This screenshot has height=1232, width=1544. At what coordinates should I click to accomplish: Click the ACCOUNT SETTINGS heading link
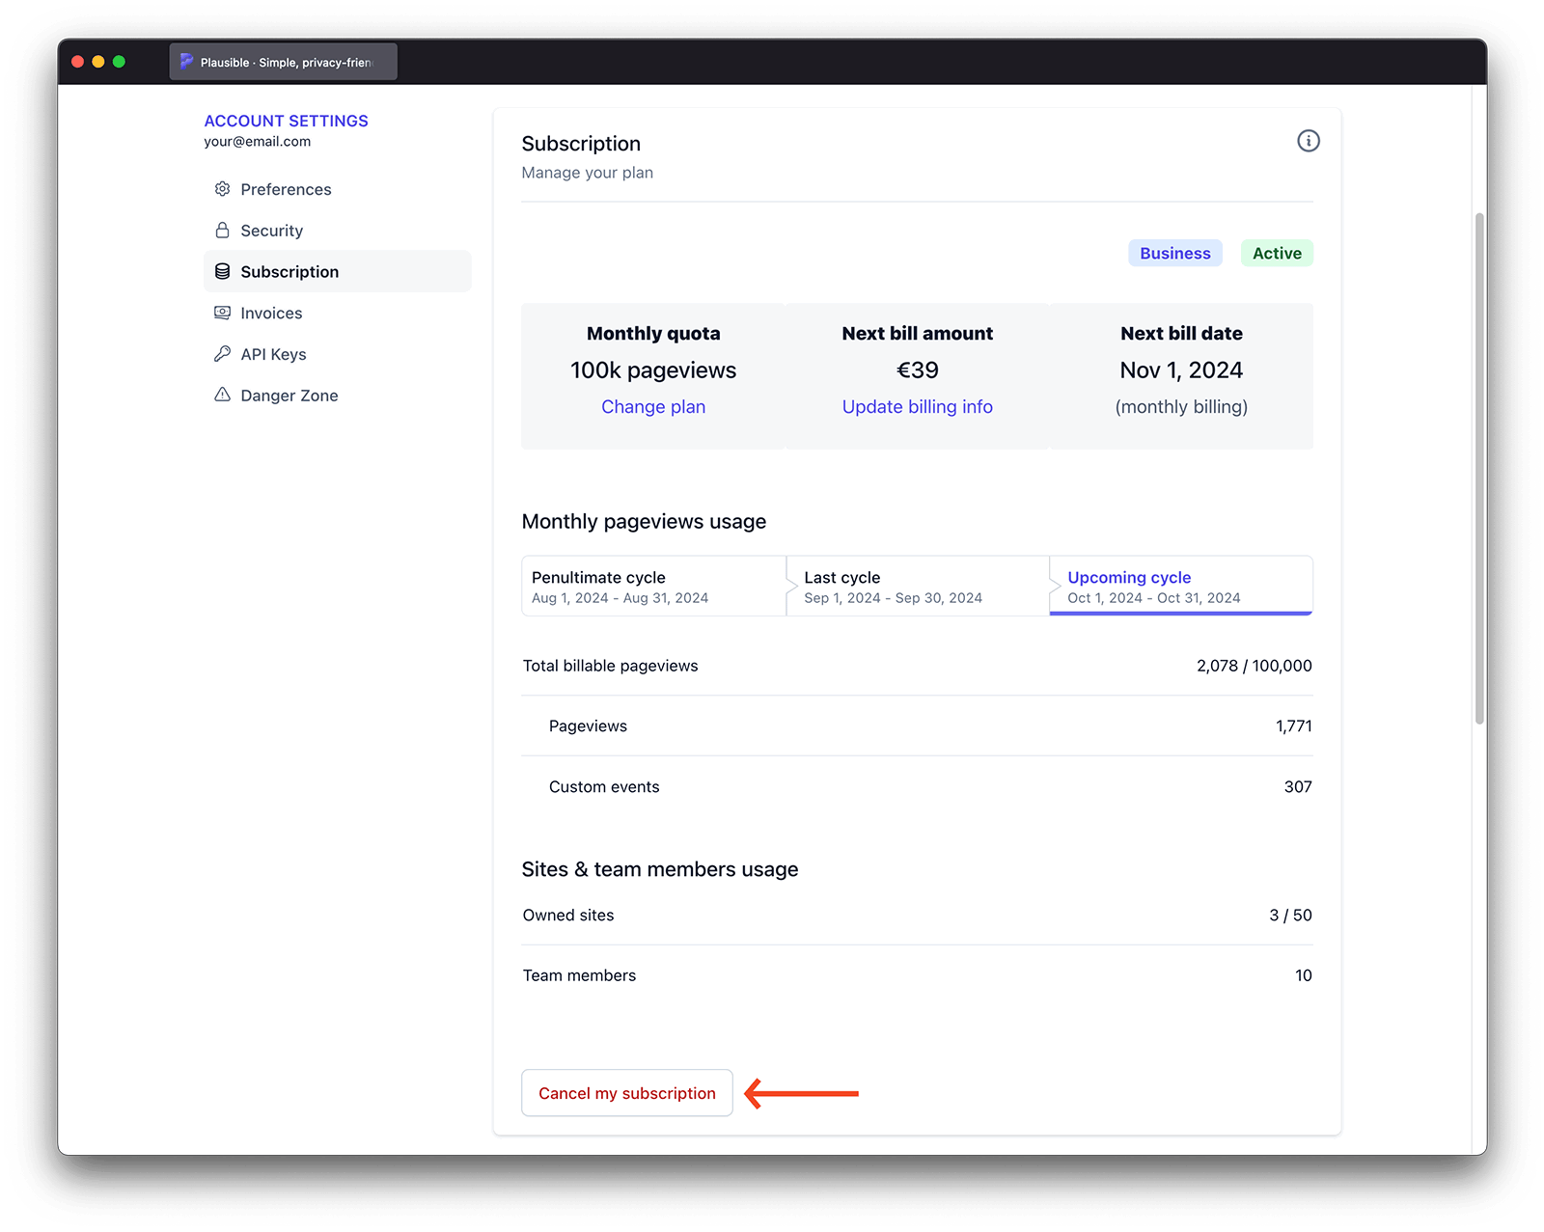[x=286, y=121]
